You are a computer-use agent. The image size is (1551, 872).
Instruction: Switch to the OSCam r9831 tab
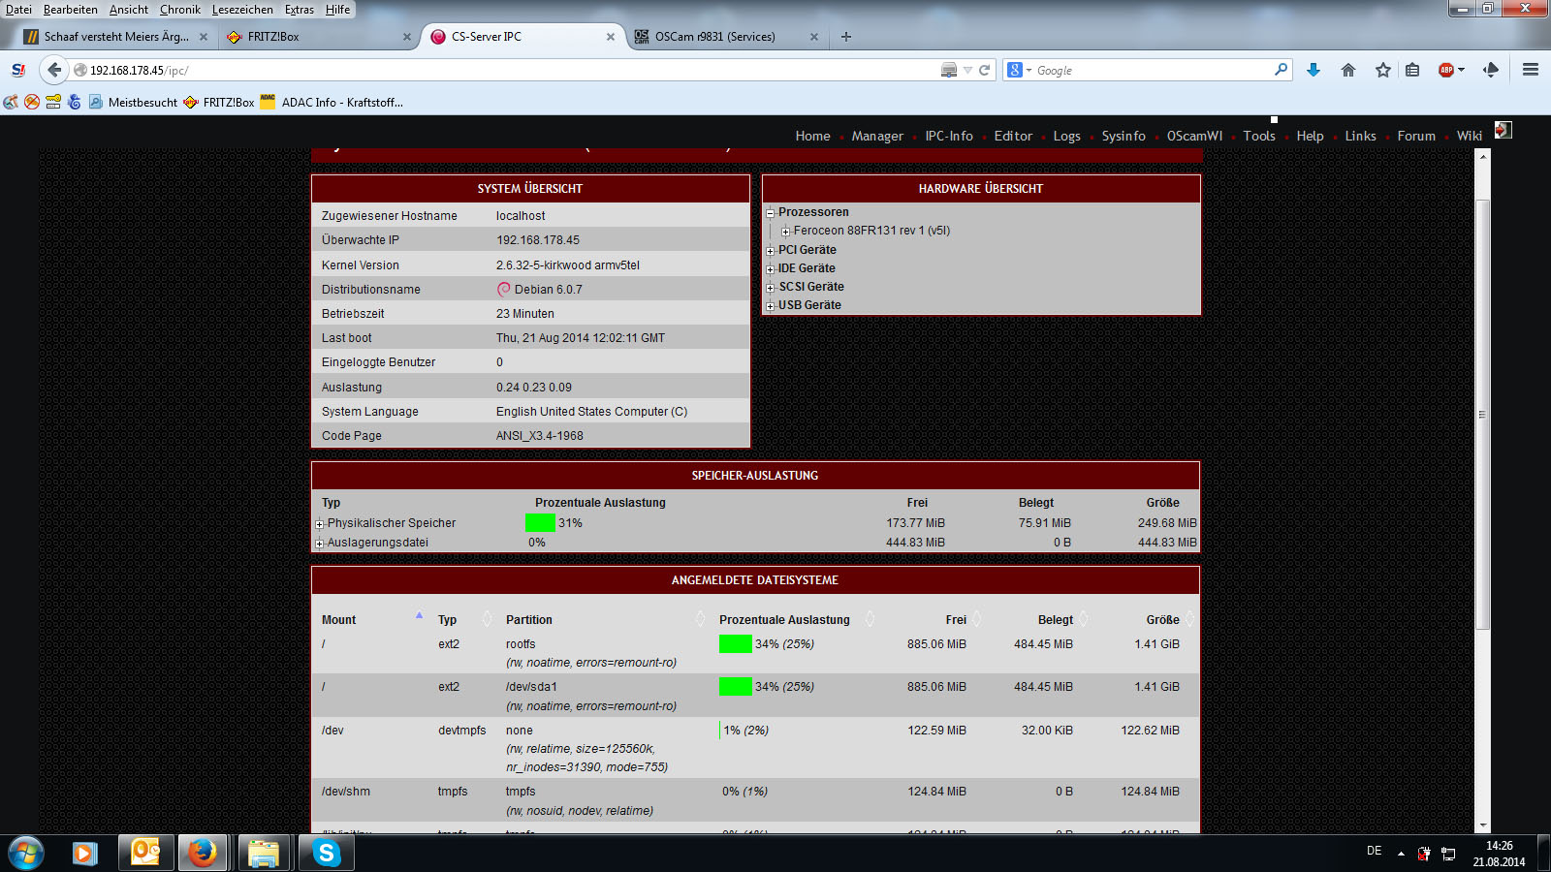[714, 37]
